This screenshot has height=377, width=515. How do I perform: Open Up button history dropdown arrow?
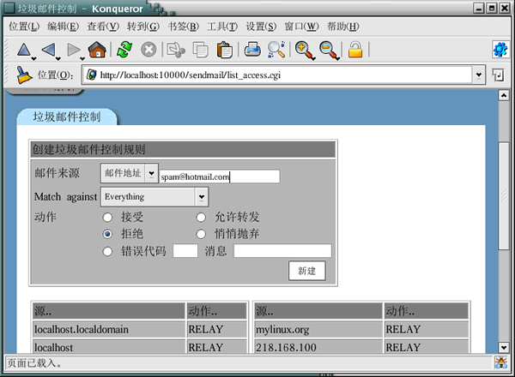pyautogui.click(x=33, y=58)
